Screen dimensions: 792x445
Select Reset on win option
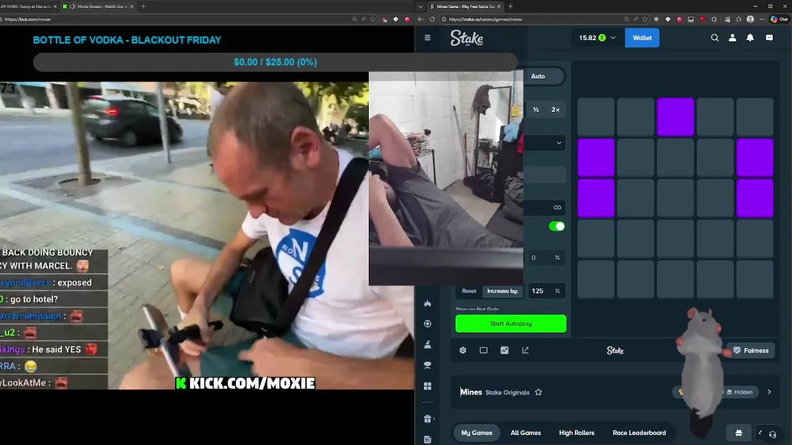pos(469,291)
